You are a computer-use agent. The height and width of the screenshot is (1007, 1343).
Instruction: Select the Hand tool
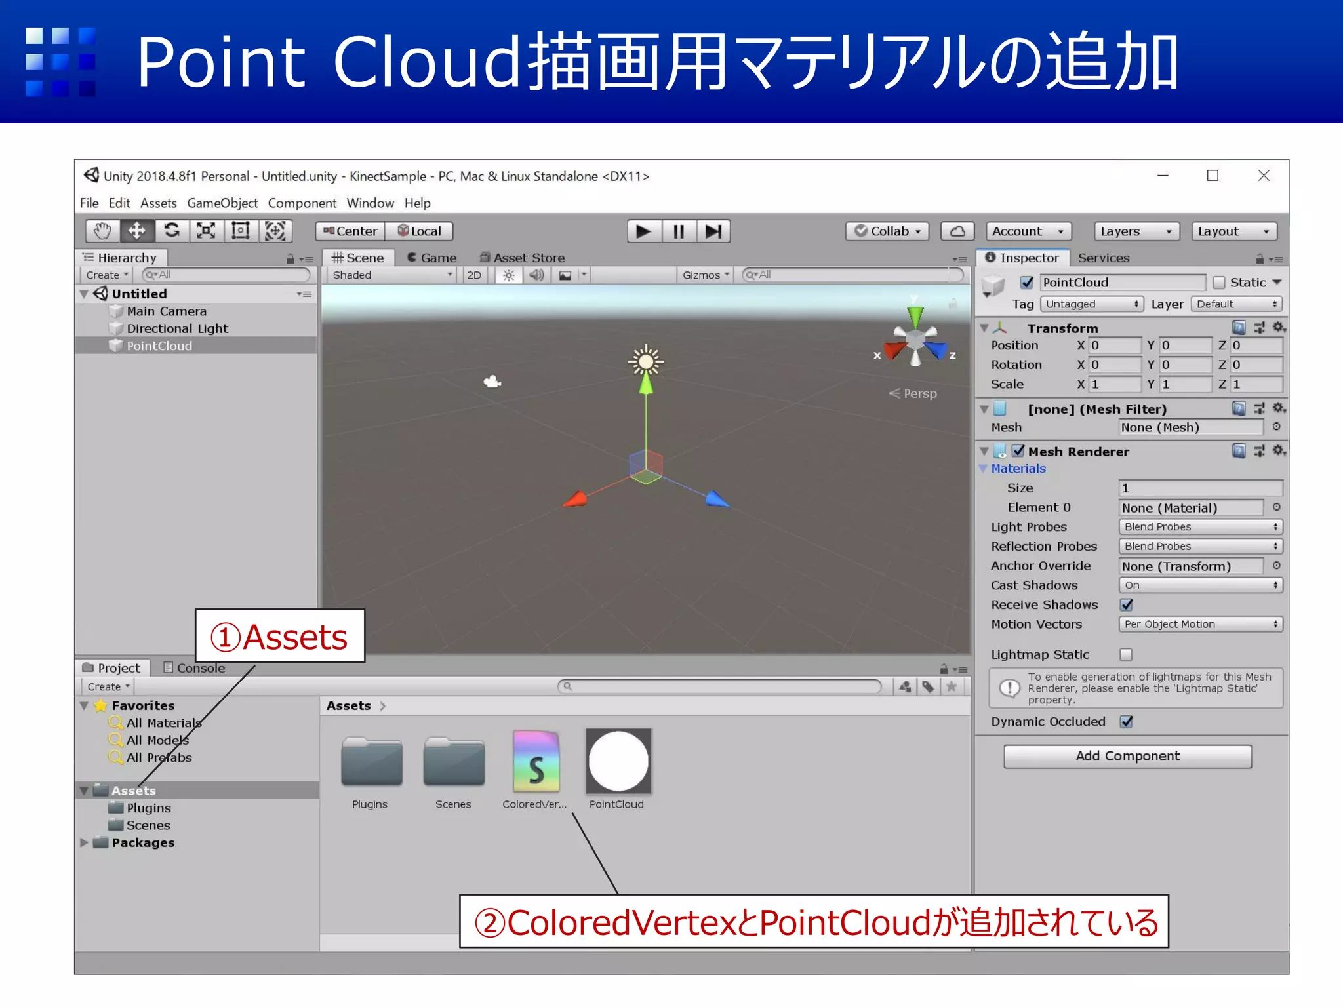point(103,231)
